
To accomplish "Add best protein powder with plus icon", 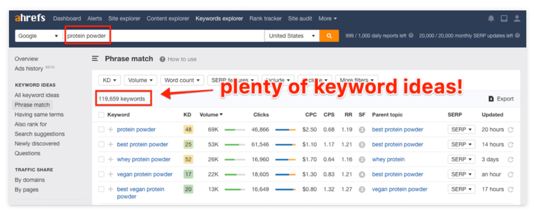I will pos(110,144).
